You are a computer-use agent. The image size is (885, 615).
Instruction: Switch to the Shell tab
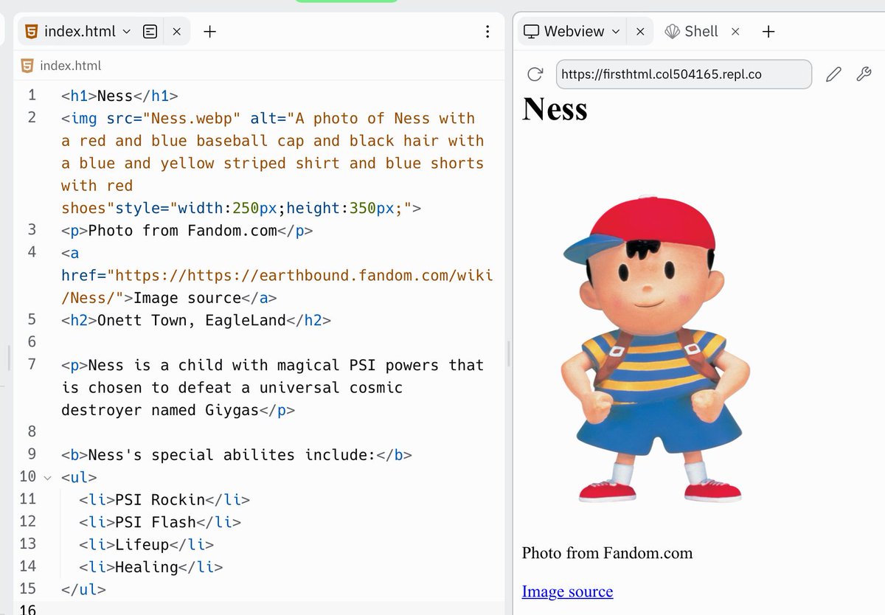[691, 32]
